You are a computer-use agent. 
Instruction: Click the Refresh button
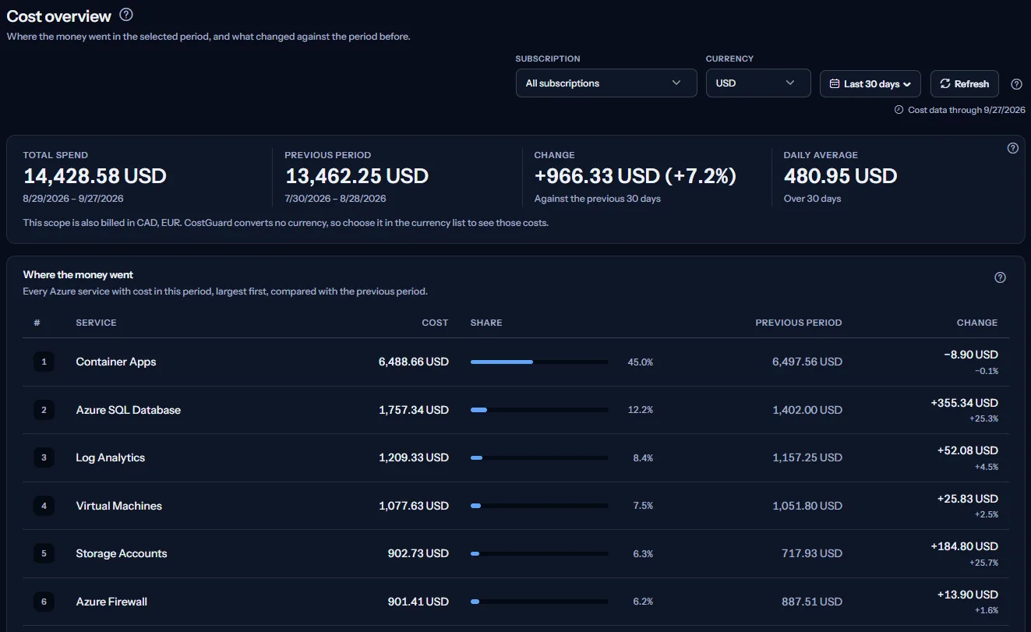coord(964,83)
